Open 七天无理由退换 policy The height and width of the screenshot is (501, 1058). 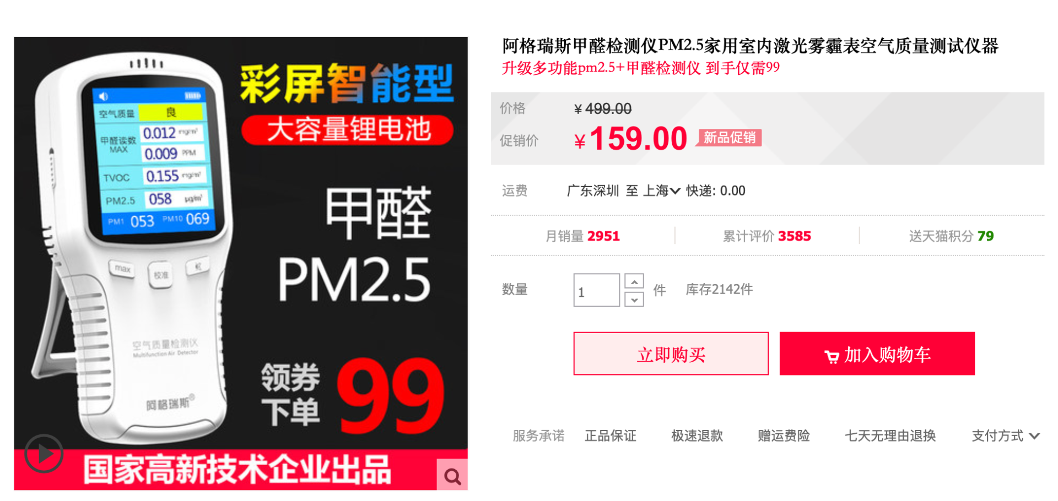tap(890, 435)
